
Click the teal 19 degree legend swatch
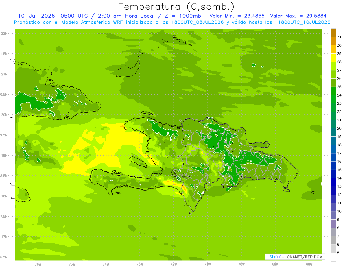coord(333,132)
